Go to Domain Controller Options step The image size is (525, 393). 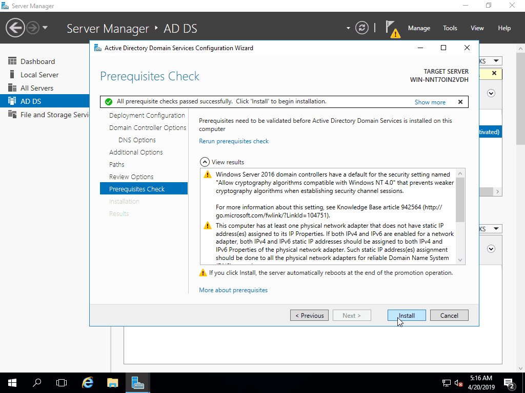pos(148,127)
